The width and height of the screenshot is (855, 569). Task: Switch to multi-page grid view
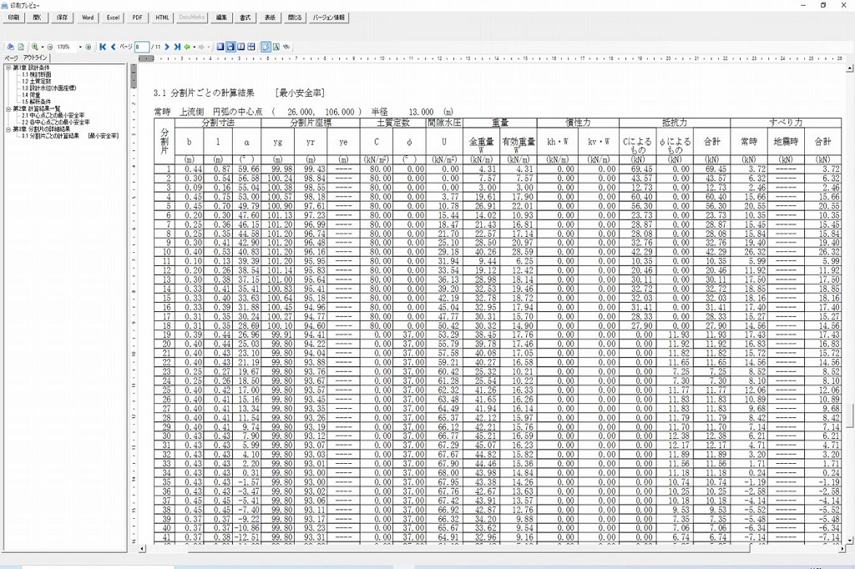pyautogui.click(x=251, y=47)
